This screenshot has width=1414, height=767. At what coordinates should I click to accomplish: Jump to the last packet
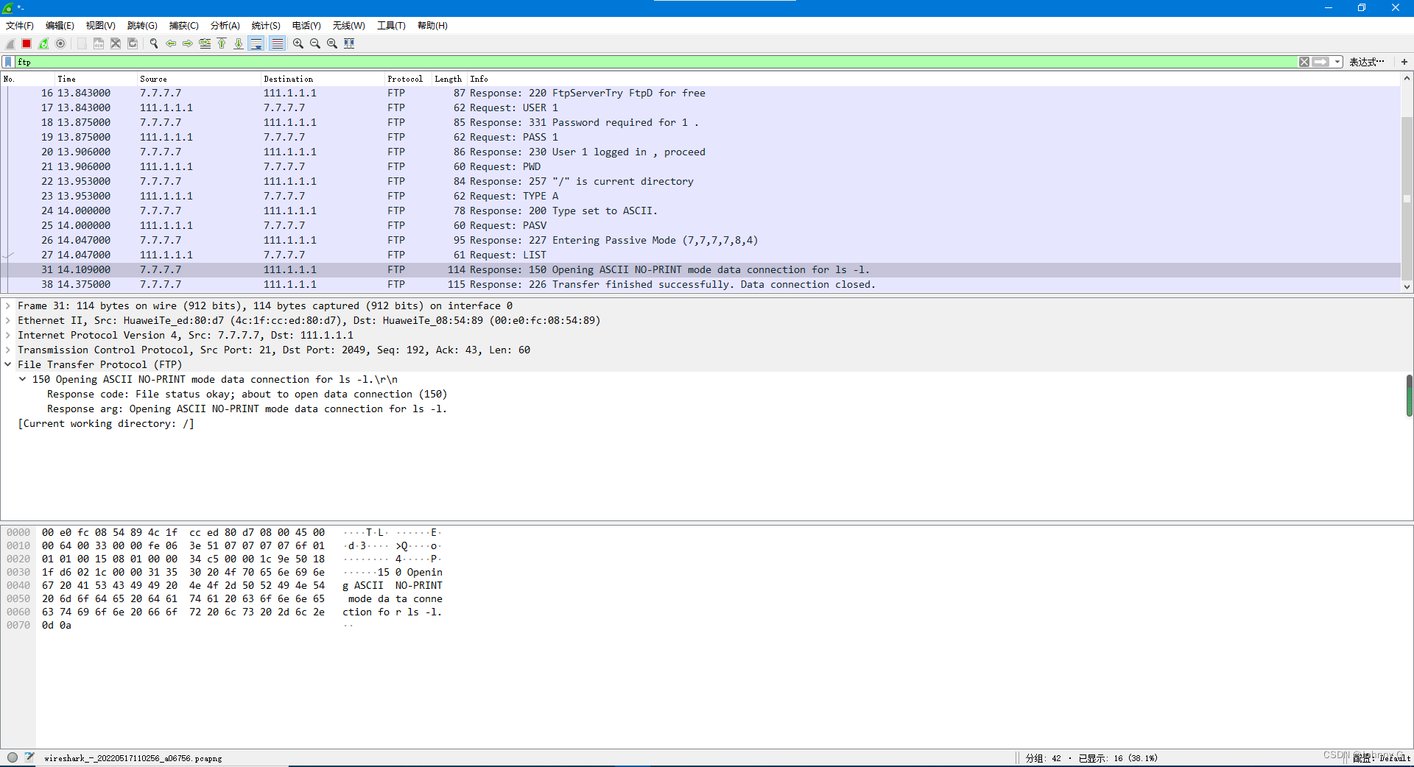click(239, 43)
